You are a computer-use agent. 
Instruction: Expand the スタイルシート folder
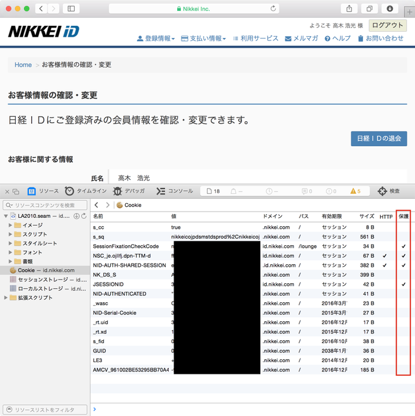tap(10, 243)
